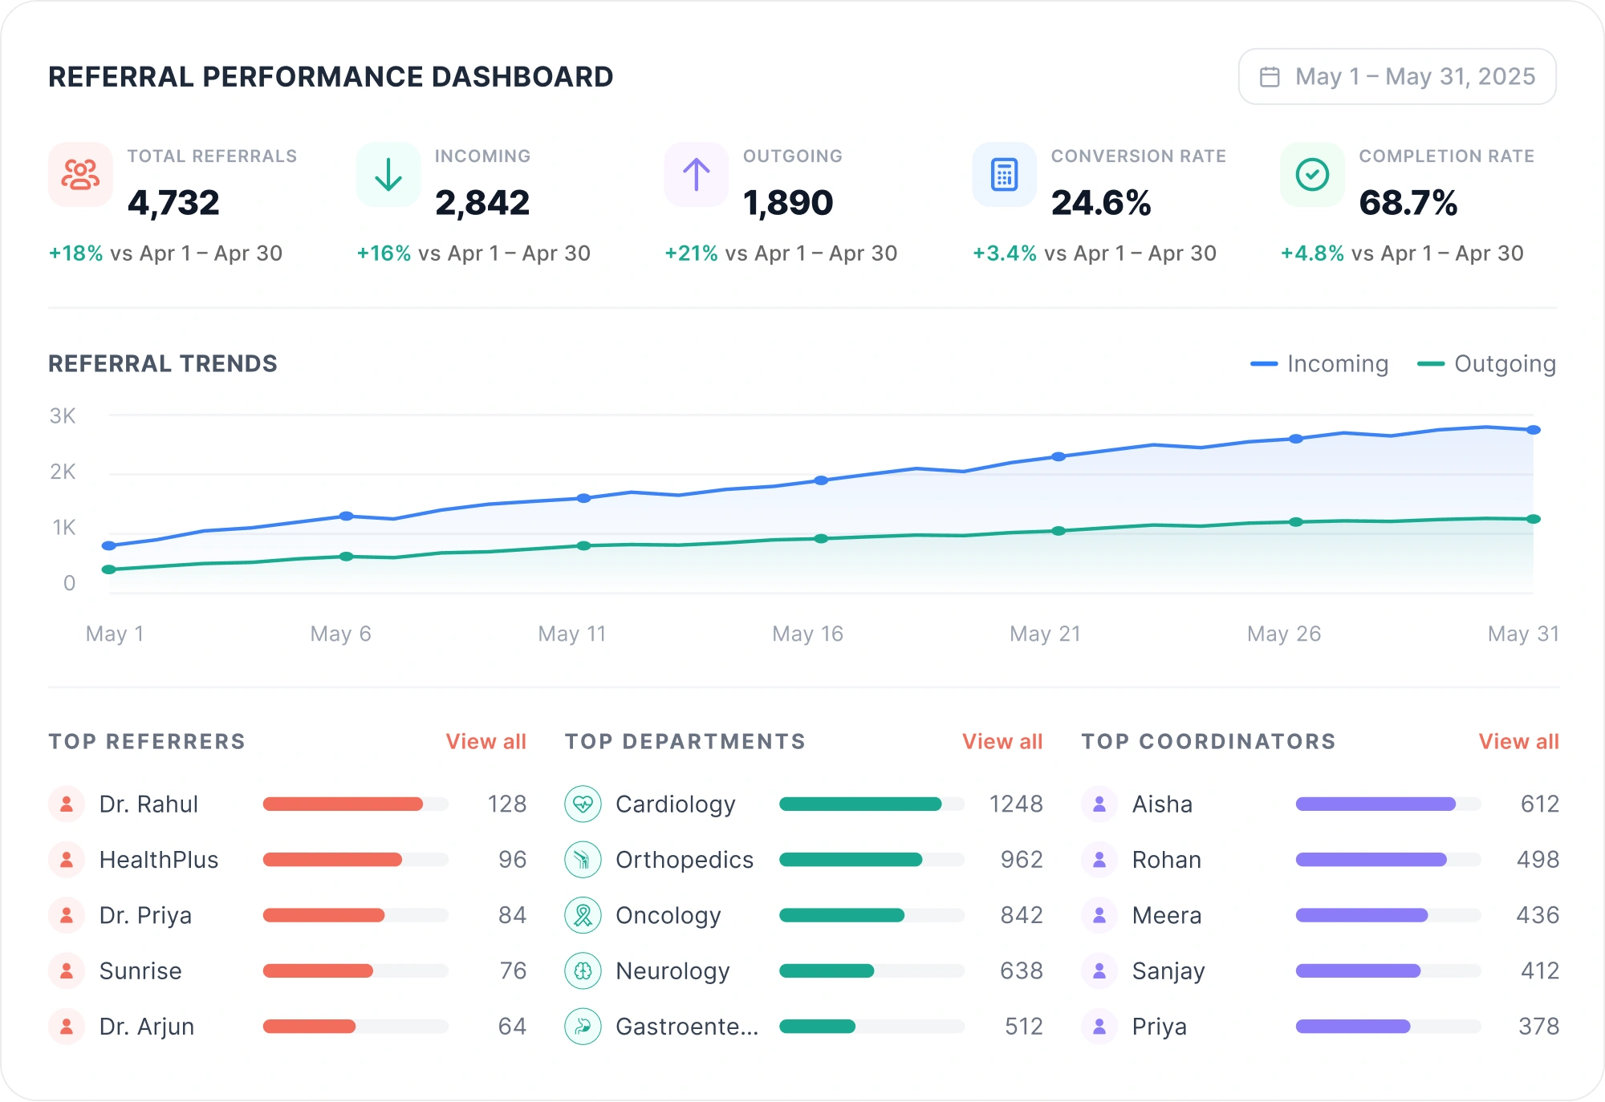This screenshot has height=1102, width=1605.
Task: Click Dr. Priya's avatar icon
Action: point(67,915)
